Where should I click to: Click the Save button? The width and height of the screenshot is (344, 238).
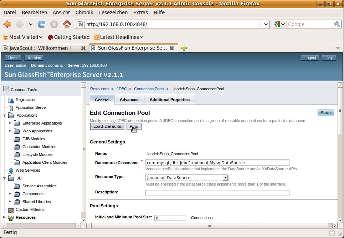pos(325,113)
